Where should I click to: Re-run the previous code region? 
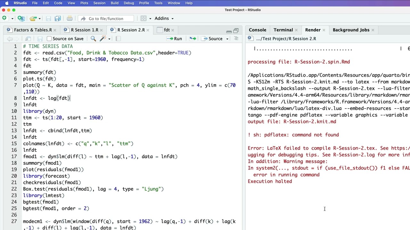click(x=193, y=39)
